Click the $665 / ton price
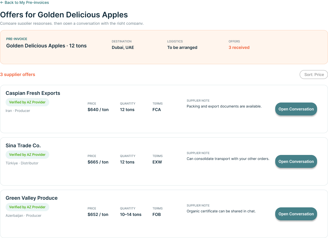The height and width of the screenshot is (238, 328). 98,162
